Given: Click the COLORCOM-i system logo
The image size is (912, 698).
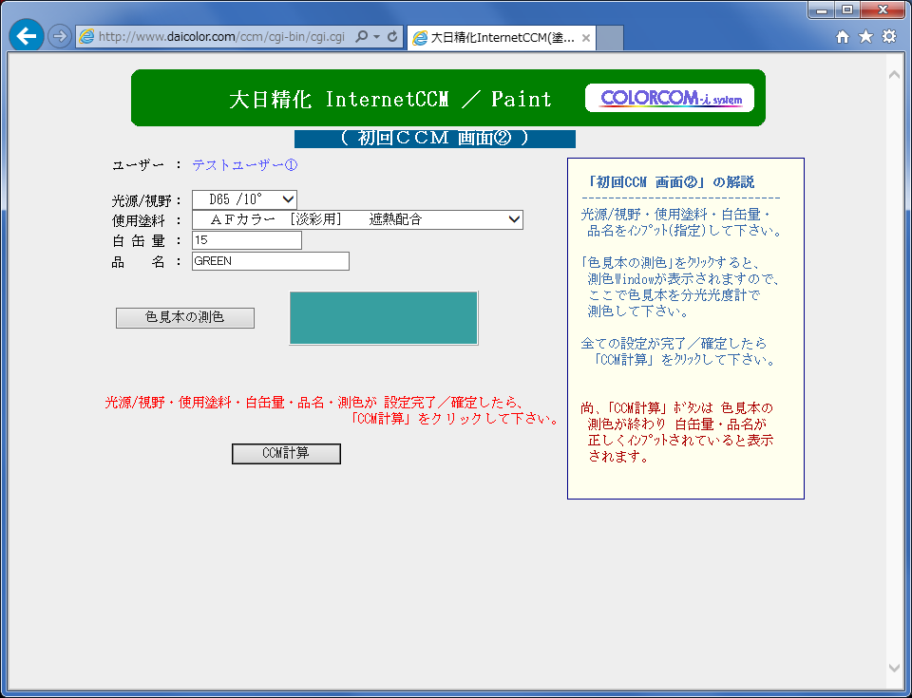Looking at the screenshot, I should [670, 98].
